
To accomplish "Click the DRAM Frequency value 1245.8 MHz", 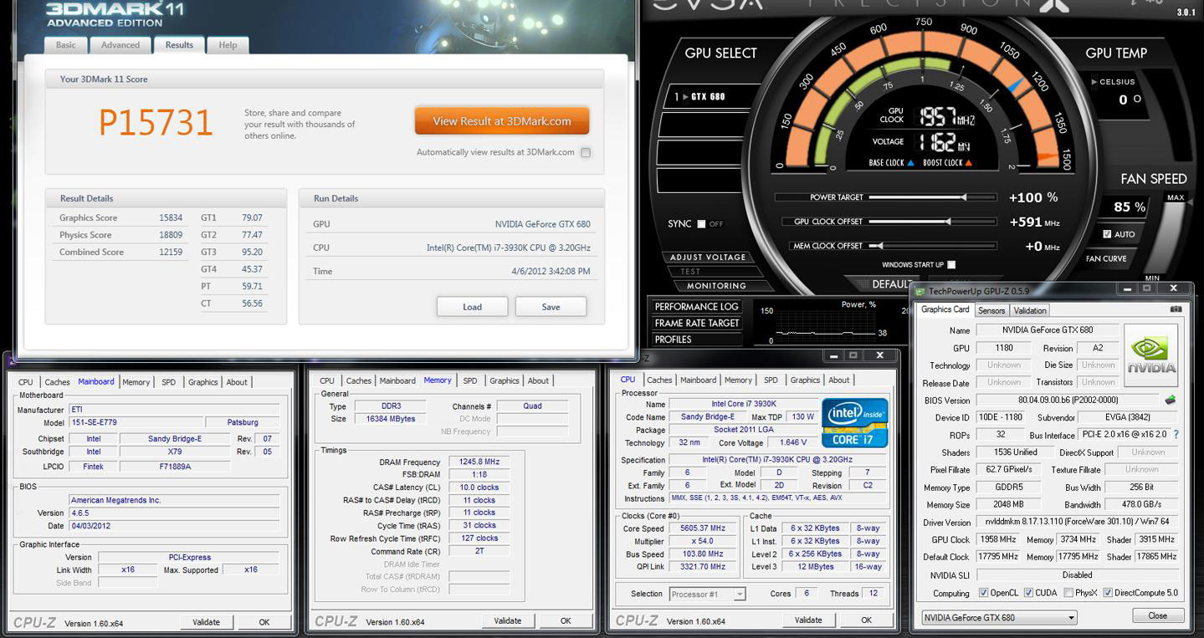I will pos(479,462).
